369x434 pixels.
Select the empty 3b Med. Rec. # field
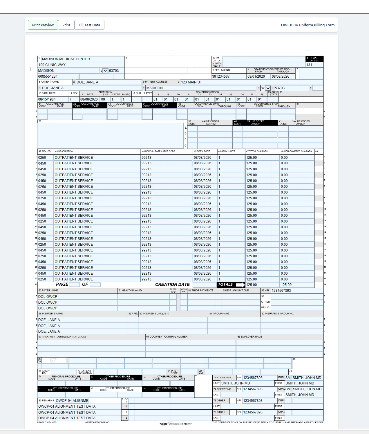[263, 65]
